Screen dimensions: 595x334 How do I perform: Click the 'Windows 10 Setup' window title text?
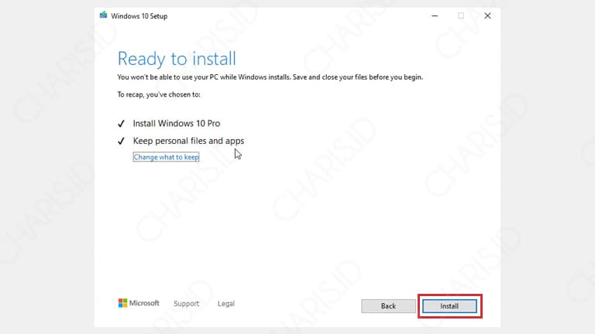[x=139, y=16]
